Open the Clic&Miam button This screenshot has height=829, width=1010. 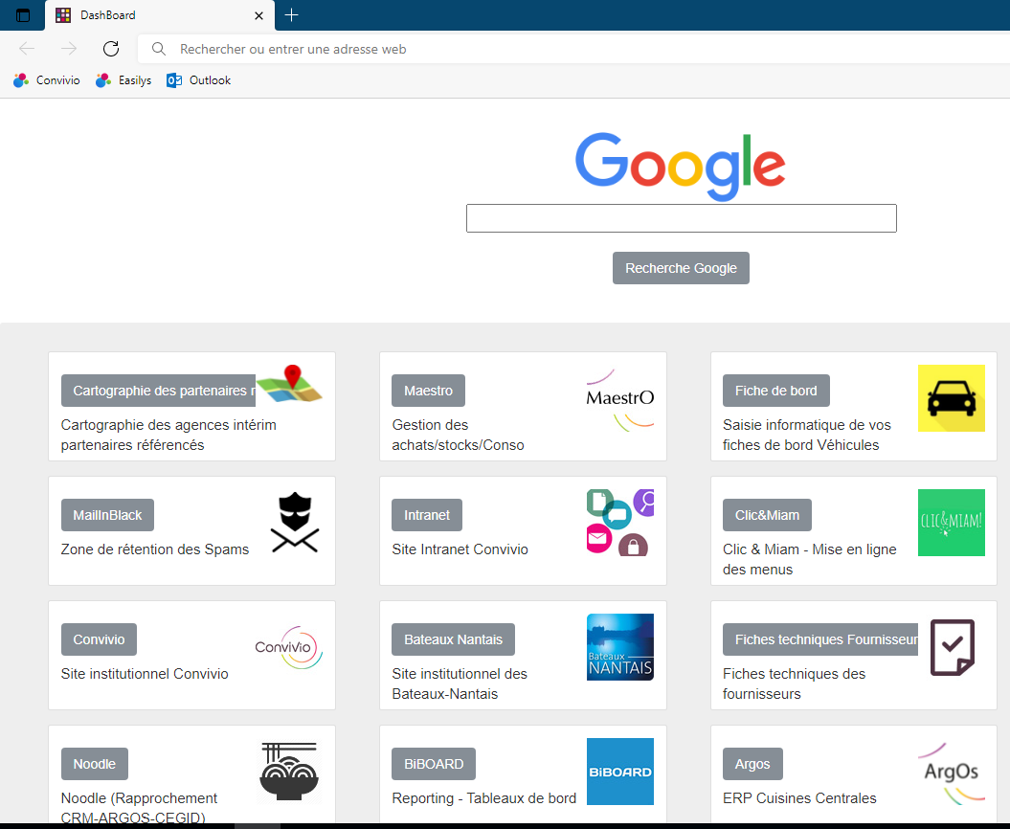[x=767, y=515]
